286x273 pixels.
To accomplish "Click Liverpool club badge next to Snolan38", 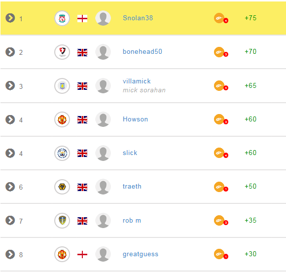I will 62,18.
